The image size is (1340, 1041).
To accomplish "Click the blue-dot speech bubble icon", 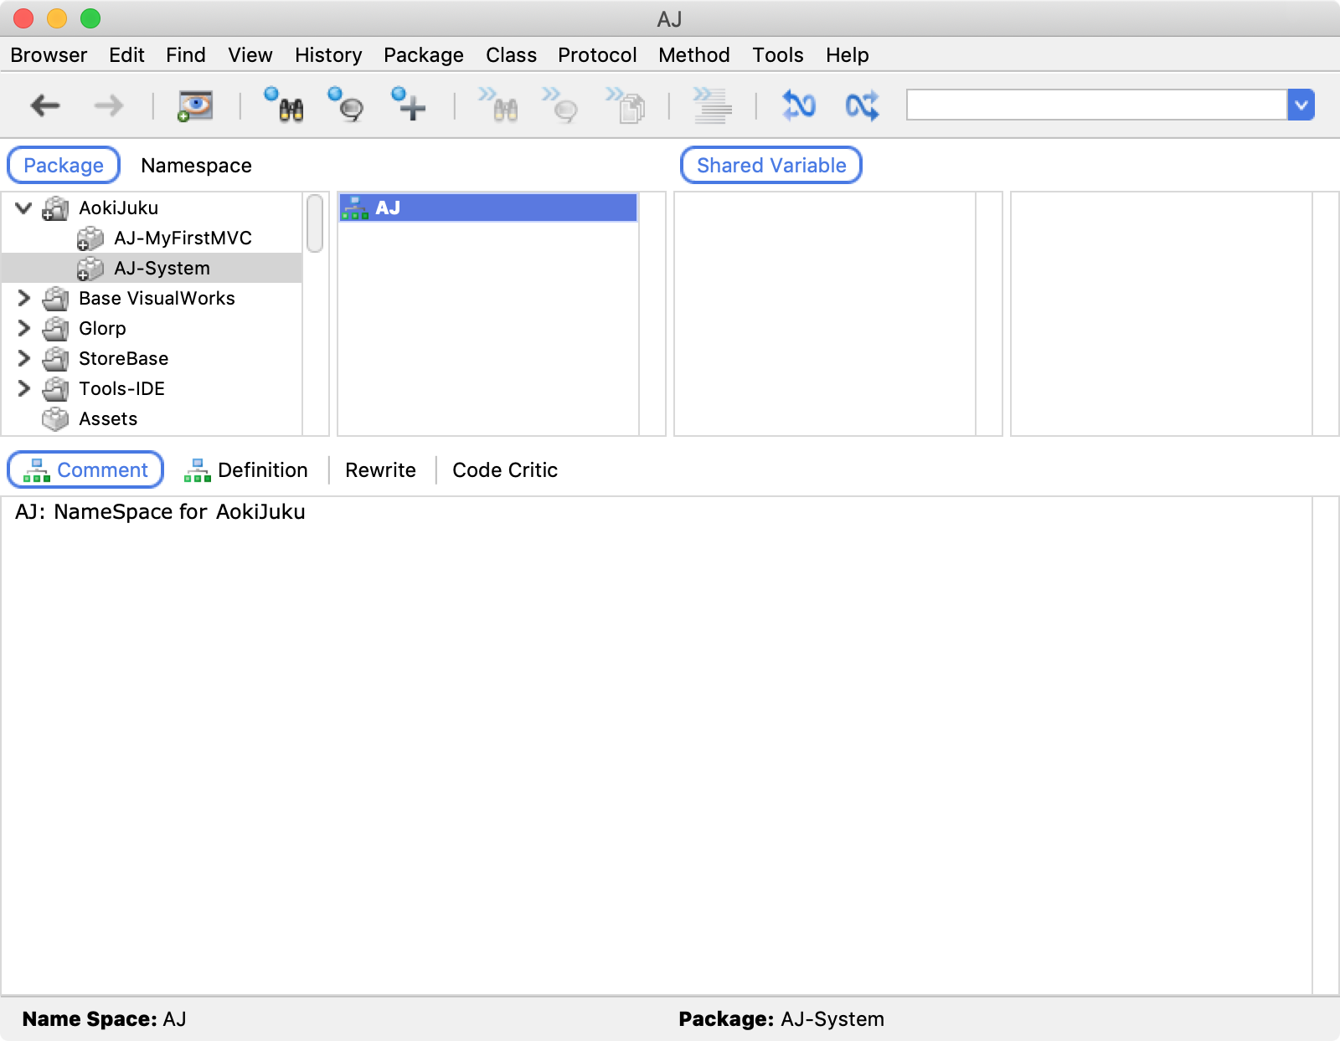I will [x=347, y=105].
